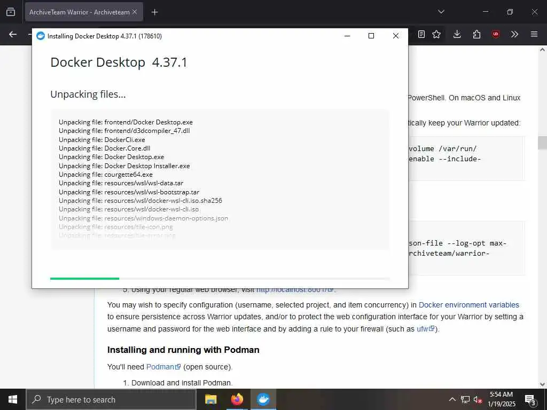Open the 'Docker environment variables' link
The width and height of the screenshot is (547, 410).
[x=469, y=305]
